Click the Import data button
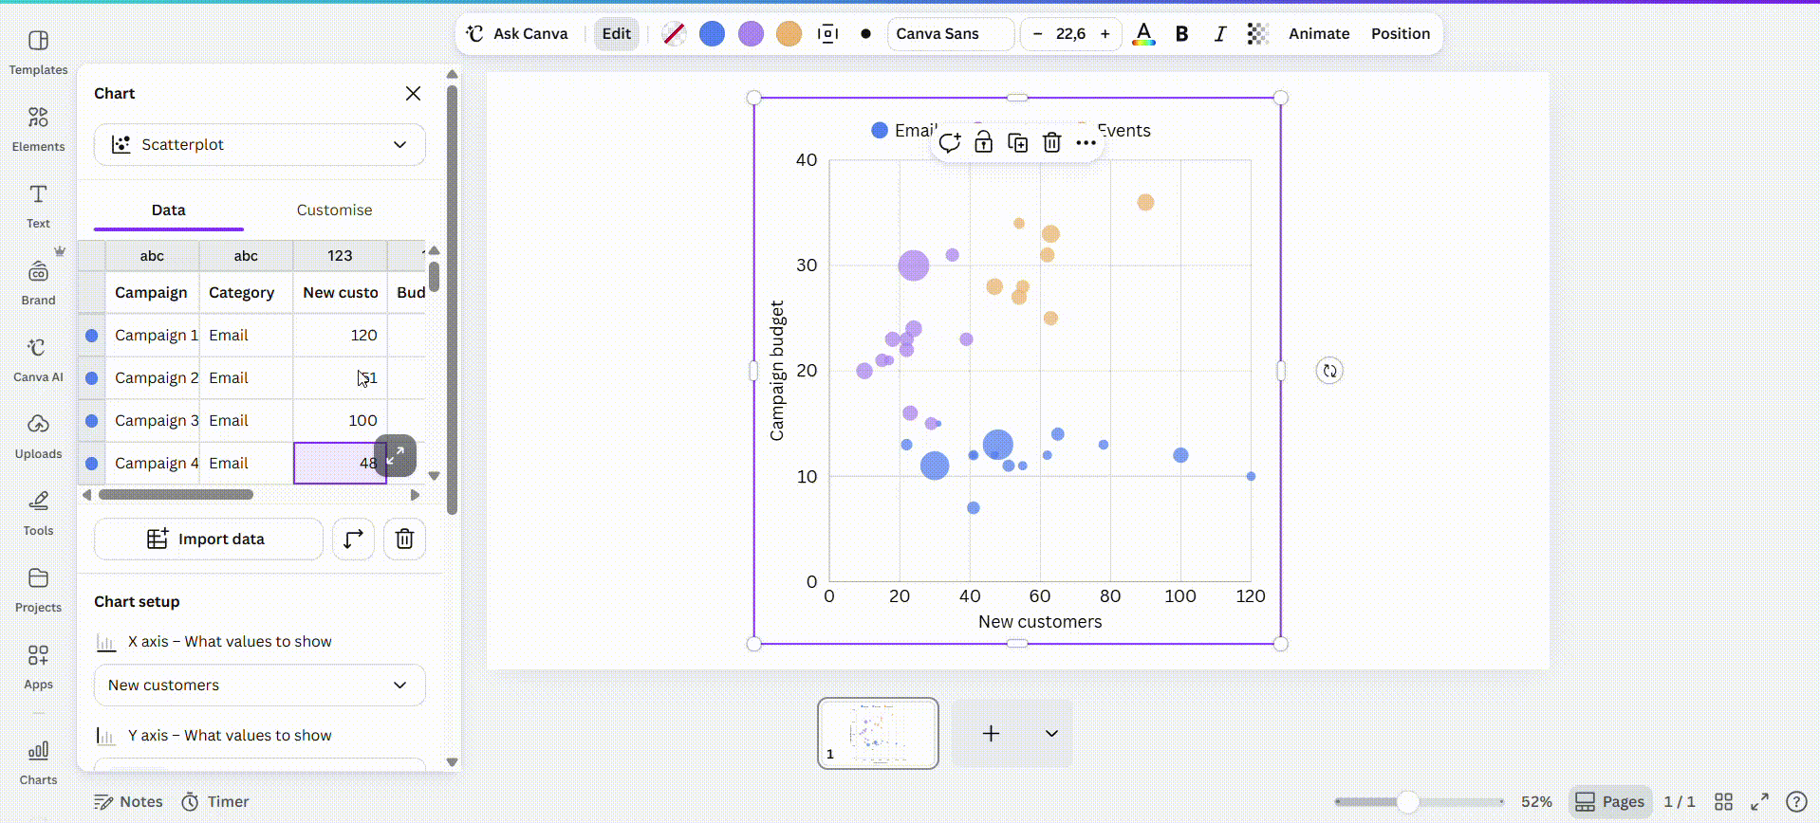 (209, 539)
